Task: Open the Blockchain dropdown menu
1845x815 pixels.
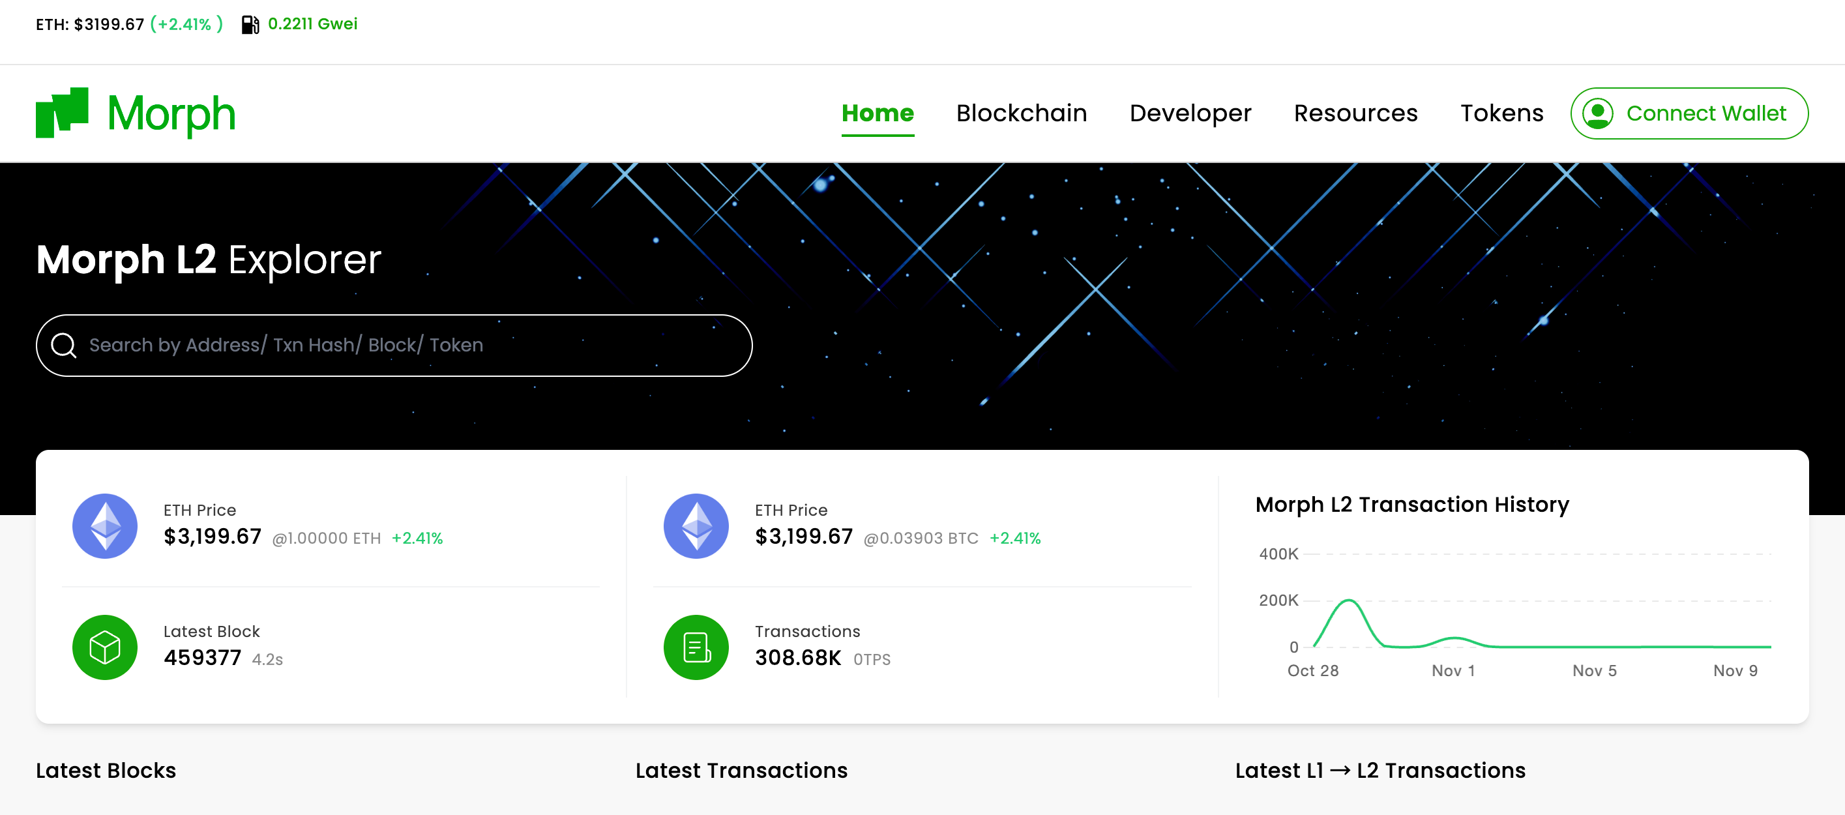Action: point(1022,112)
